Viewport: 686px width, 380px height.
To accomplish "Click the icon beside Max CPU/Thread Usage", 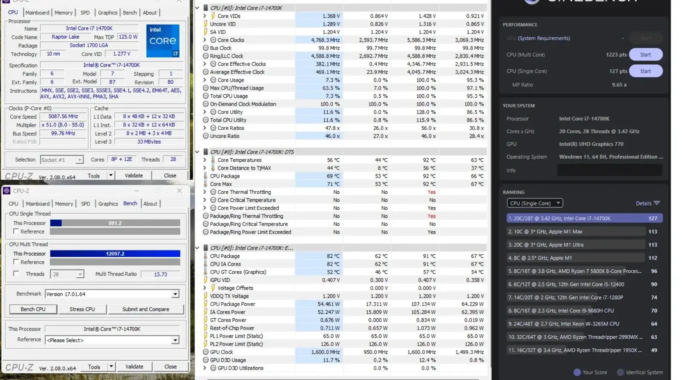I will tap(205, 88).
